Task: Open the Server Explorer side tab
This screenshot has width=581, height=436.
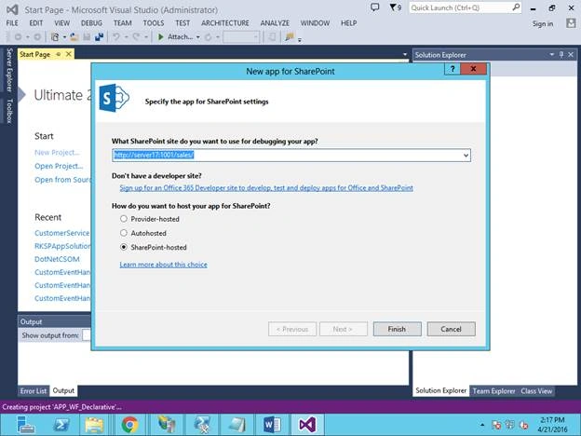Action: [x=9, y=70]
